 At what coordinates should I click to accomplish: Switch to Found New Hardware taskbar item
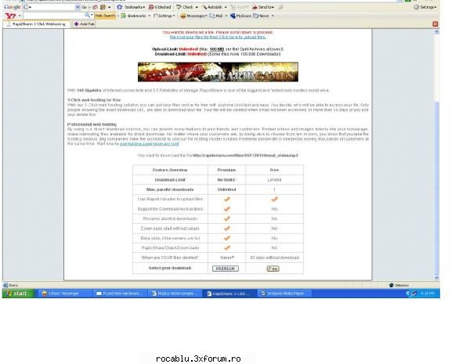120,294
